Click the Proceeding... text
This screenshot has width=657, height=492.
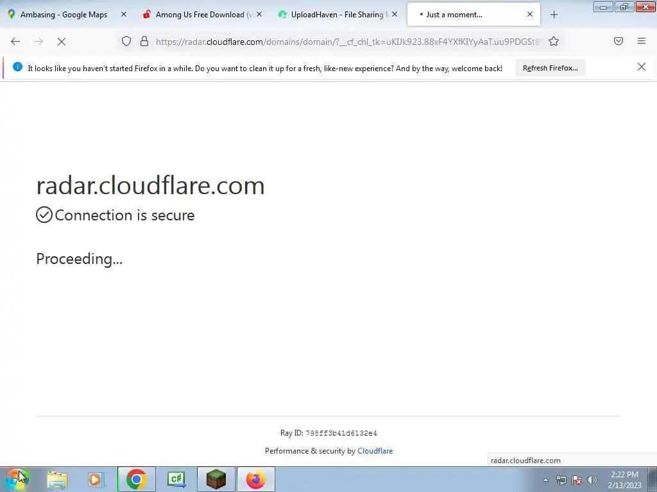pos(79,259)
